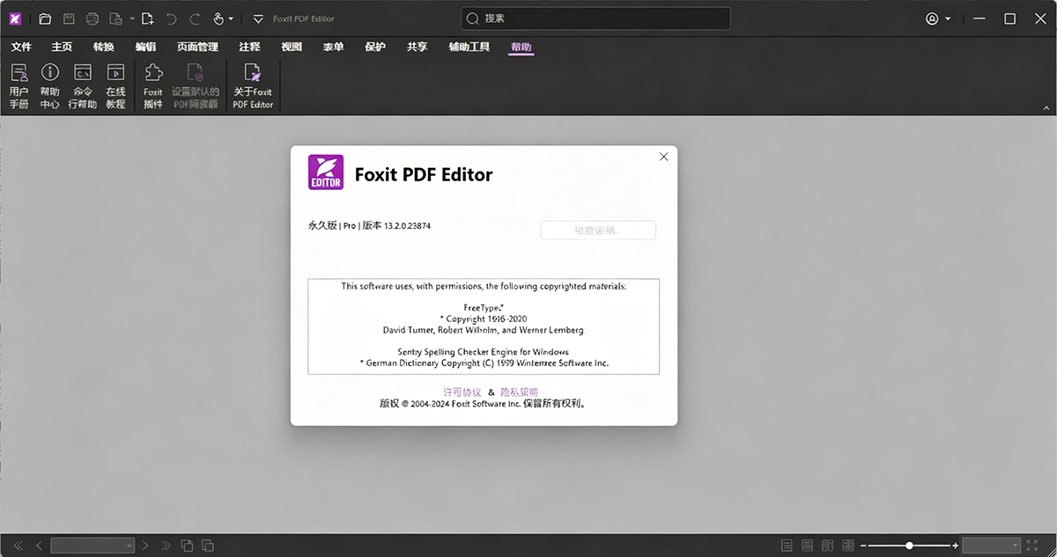Switch to the 转换 tab
1057x557 pixels.
(104, 47)
